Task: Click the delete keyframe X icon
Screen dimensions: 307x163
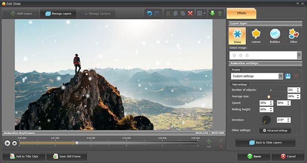Action: 221,147
